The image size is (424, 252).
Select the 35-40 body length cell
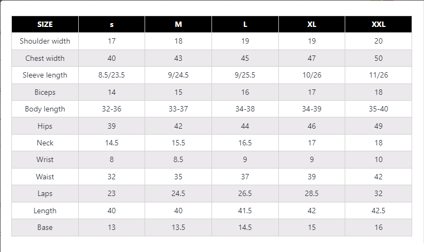pyautogui.click(x=378, y=109)
